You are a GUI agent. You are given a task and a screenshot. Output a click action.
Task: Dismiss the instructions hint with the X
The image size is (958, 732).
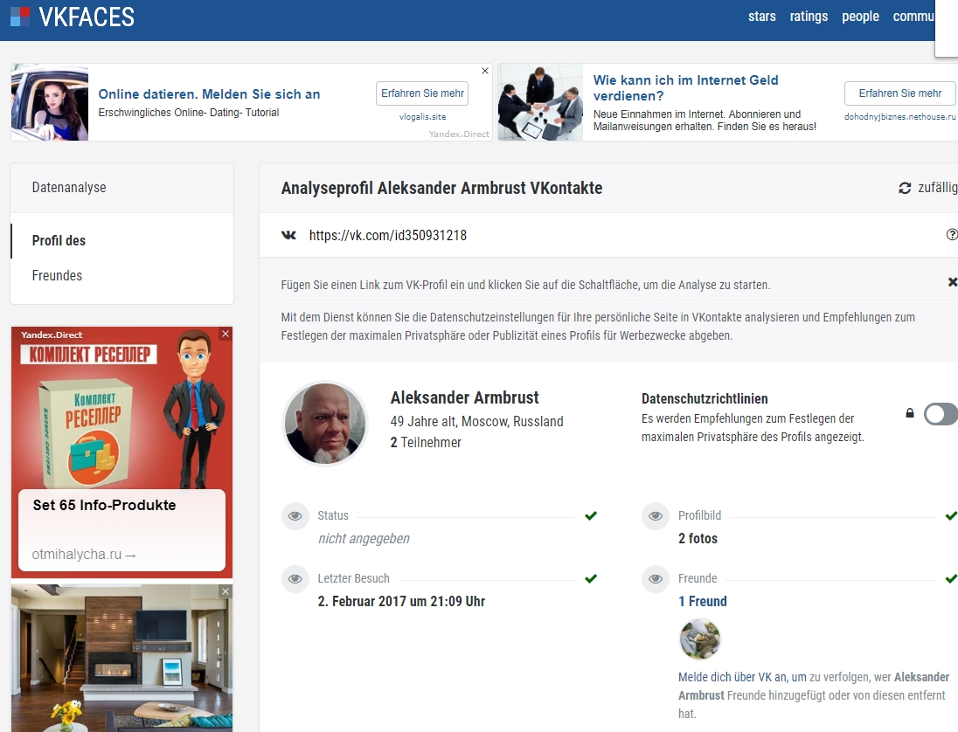(x=952, y=282)
